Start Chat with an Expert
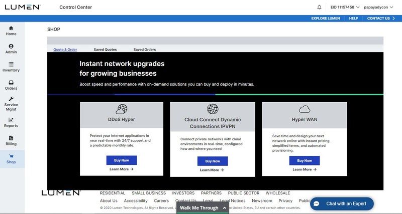 (x=342, y=204)
